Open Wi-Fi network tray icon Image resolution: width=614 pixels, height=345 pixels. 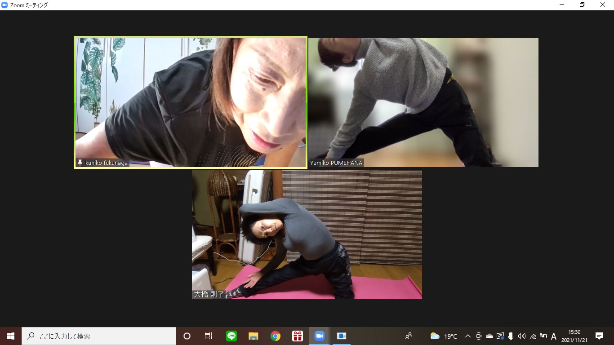533,336
